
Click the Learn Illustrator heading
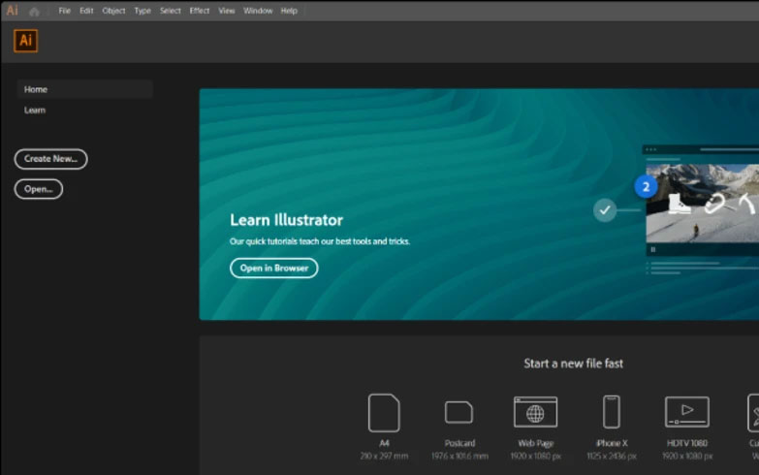[287, 220]
